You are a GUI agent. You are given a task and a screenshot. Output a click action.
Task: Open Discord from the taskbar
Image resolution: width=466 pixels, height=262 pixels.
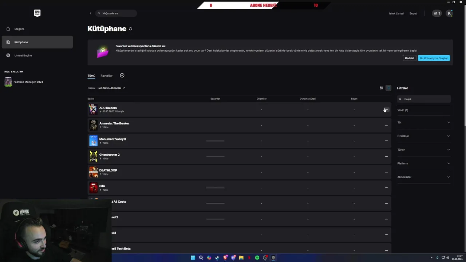(x=233, y=258)
